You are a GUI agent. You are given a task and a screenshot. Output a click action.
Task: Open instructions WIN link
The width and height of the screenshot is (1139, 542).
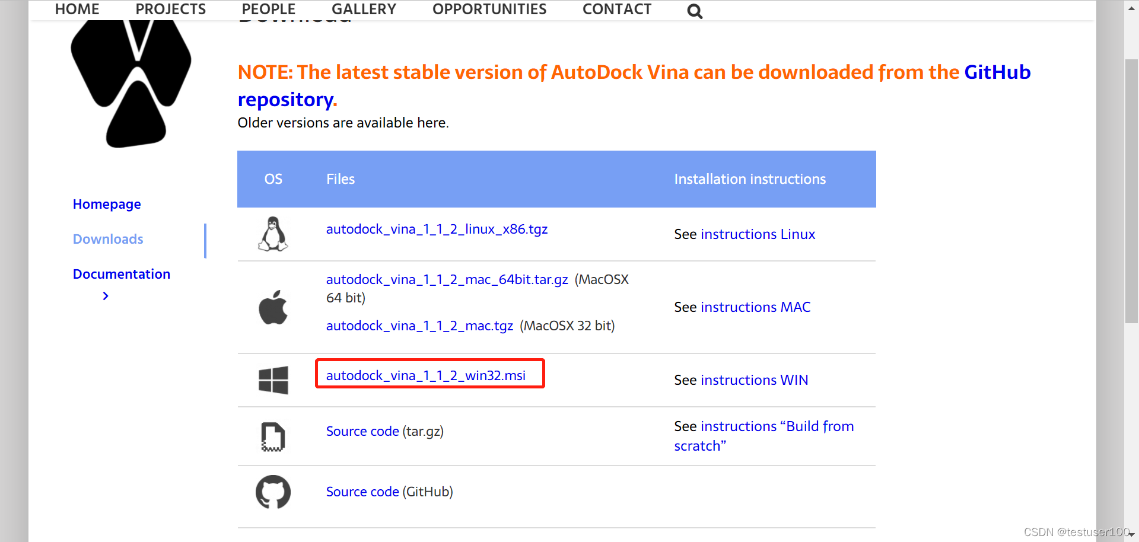[754, 380]
